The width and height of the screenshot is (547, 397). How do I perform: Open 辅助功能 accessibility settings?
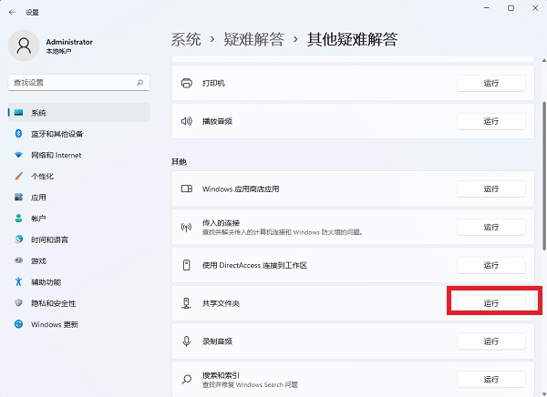coord(46,281)
